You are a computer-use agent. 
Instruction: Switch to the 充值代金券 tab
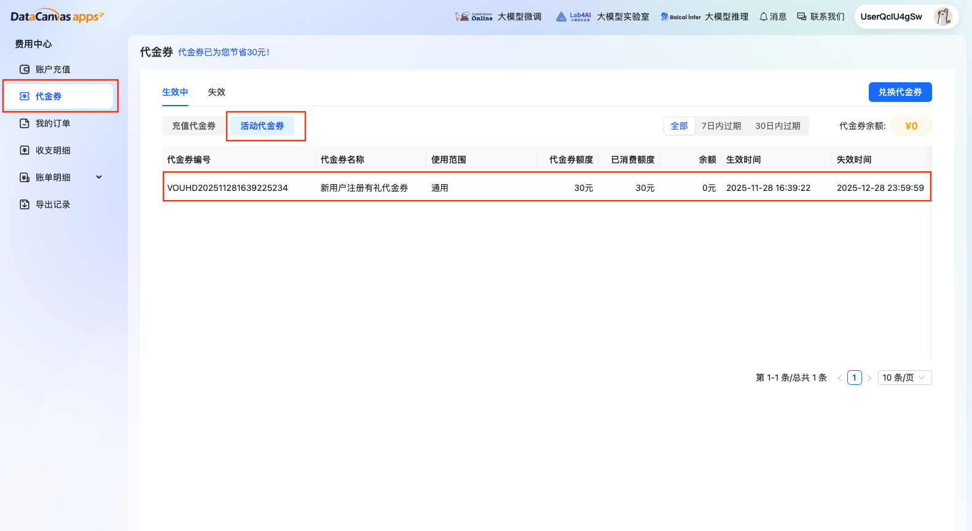click(x=194, y=126)
